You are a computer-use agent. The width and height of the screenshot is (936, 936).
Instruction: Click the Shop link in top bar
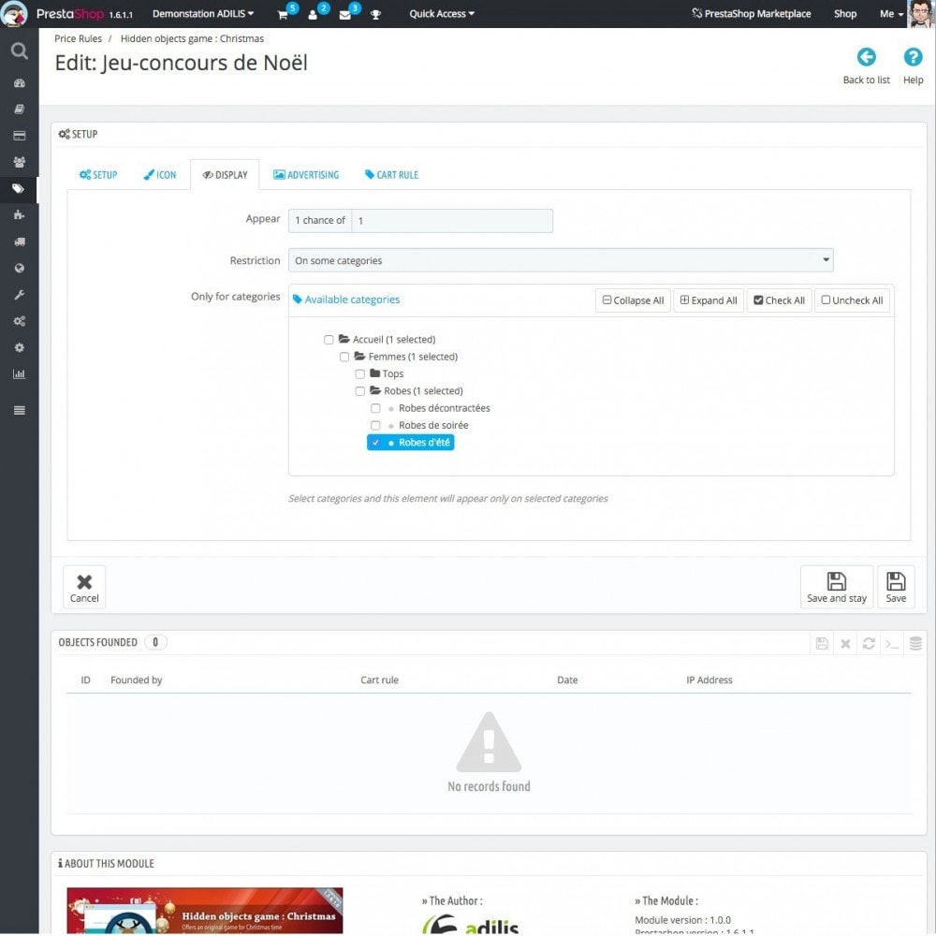click(x=844, y=14)
